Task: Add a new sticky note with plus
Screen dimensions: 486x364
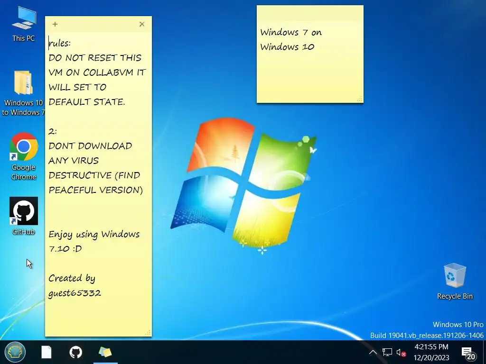Action: [55, 24]
